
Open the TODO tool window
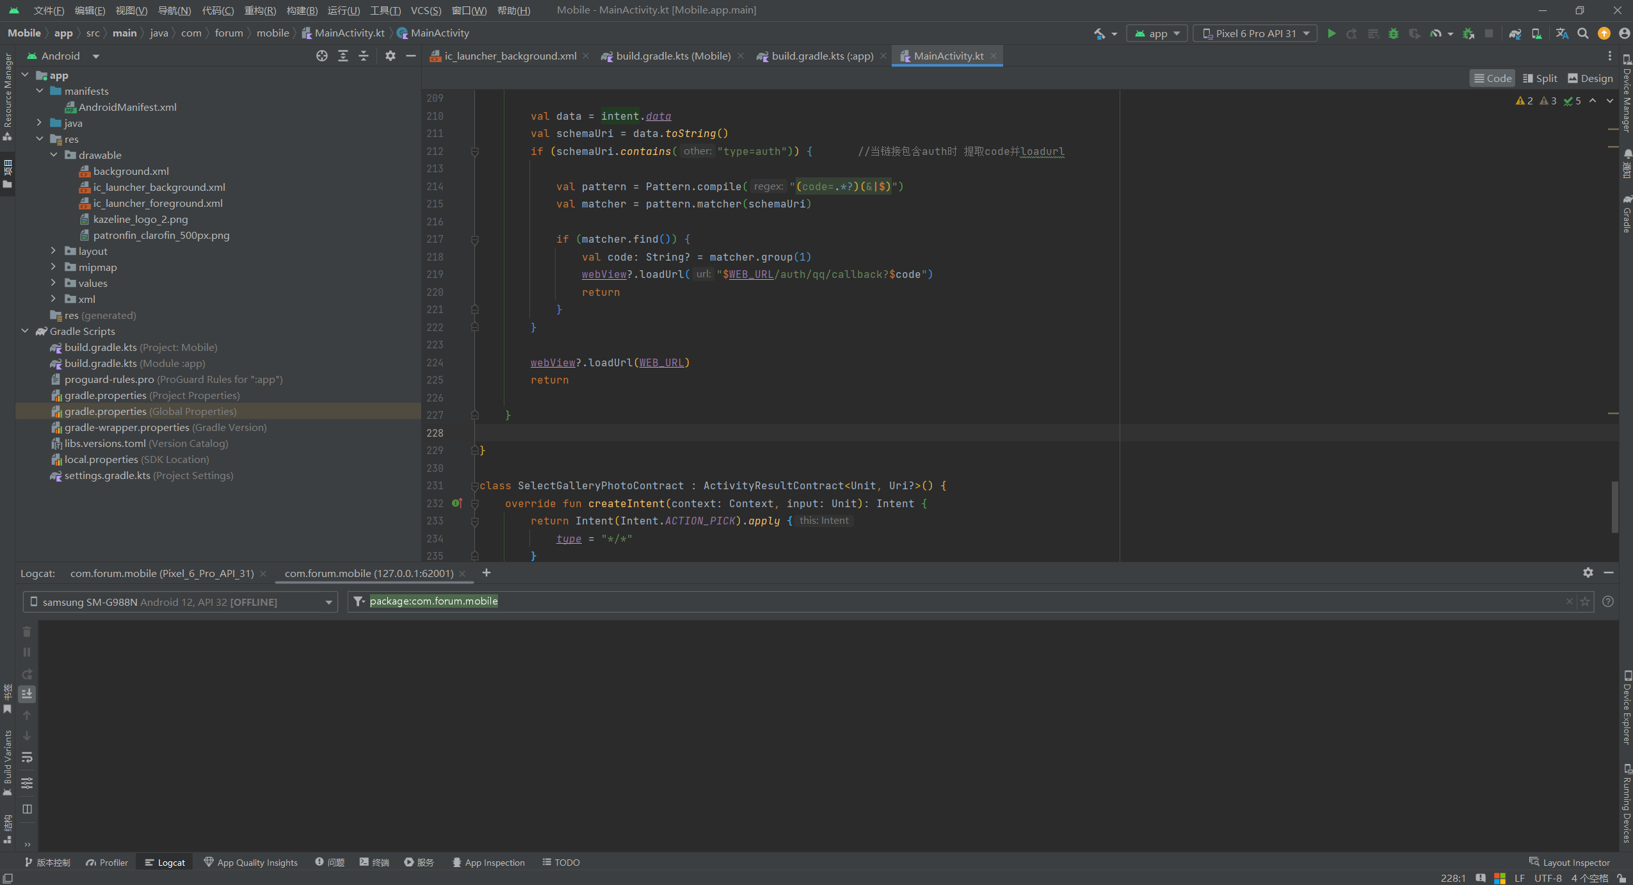coord(560,862)
